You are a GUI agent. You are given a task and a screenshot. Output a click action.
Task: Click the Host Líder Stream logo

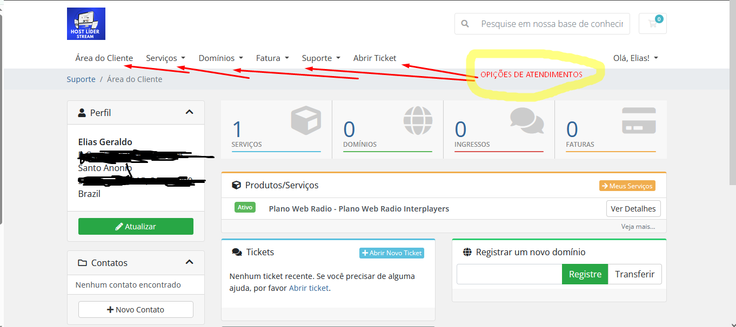(86, 24)
